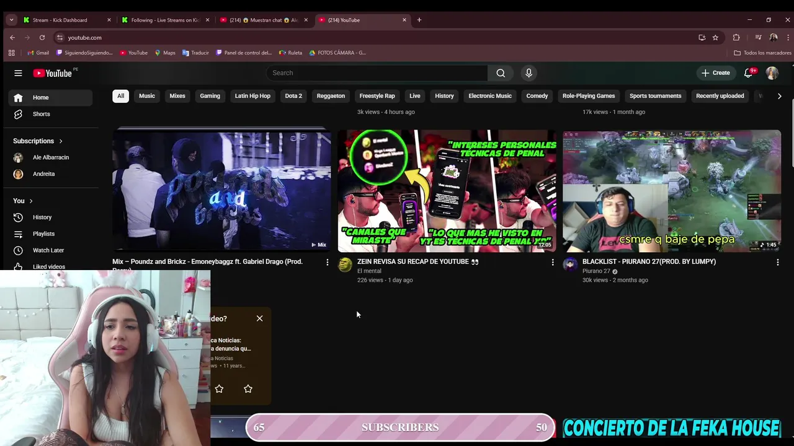Start voice search with microphone icon
This screenshot has height=446, width=794.
[529, 73]
